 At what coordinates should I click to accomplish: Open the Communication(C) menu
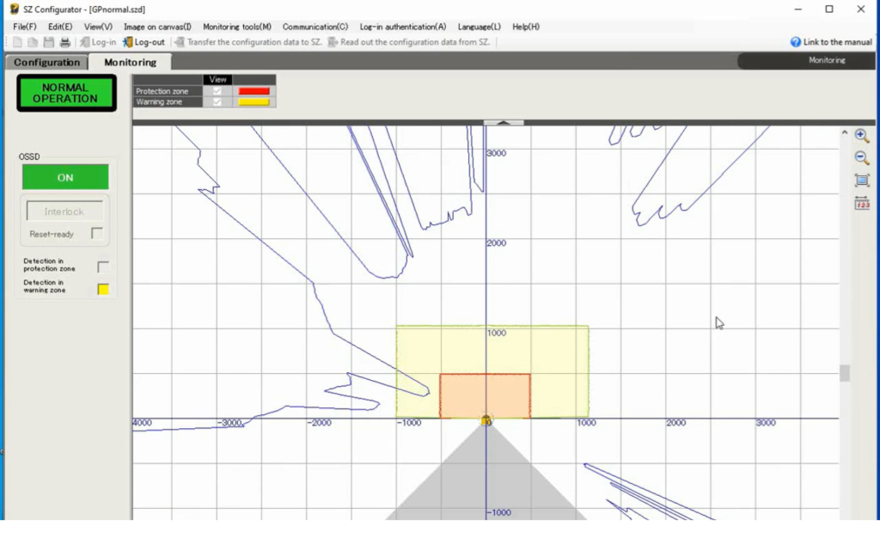(315, 27)
